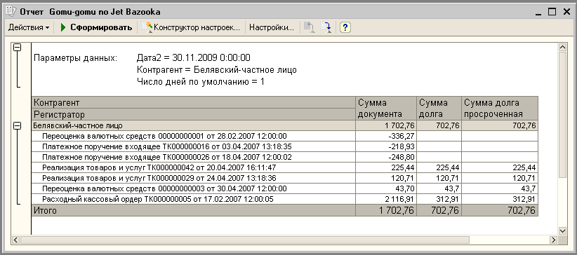The width and height of the screenshot is (577, 255).
Task: Open the Действия dropdown menu
Action: (x=29, y=27)
